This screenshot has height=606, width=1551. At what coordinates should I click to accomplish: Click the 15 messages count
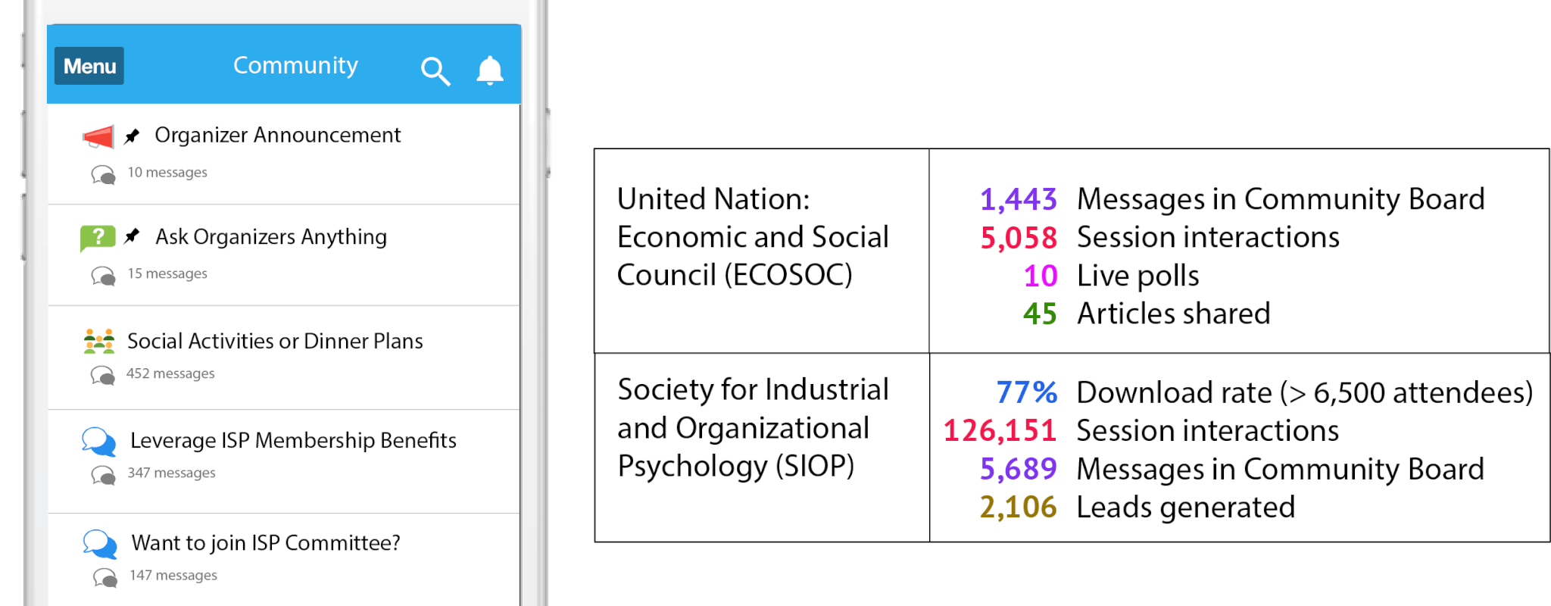tap(167, 273)
